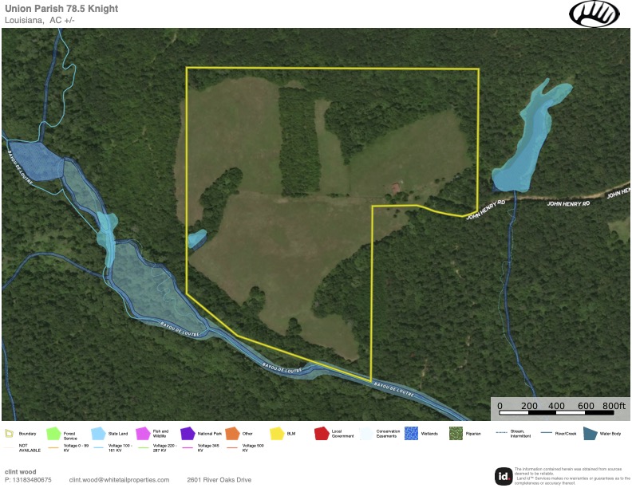632x488 pixels.
Task: Click the Boundary legend icon
Action: [9, 433]
